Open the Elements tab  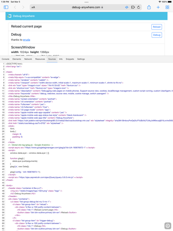(x=17, y=59)
